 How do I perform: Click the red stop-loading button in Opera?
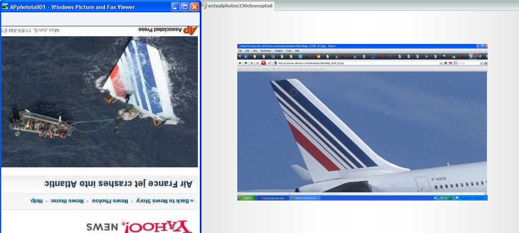click(x=264, y=63)
